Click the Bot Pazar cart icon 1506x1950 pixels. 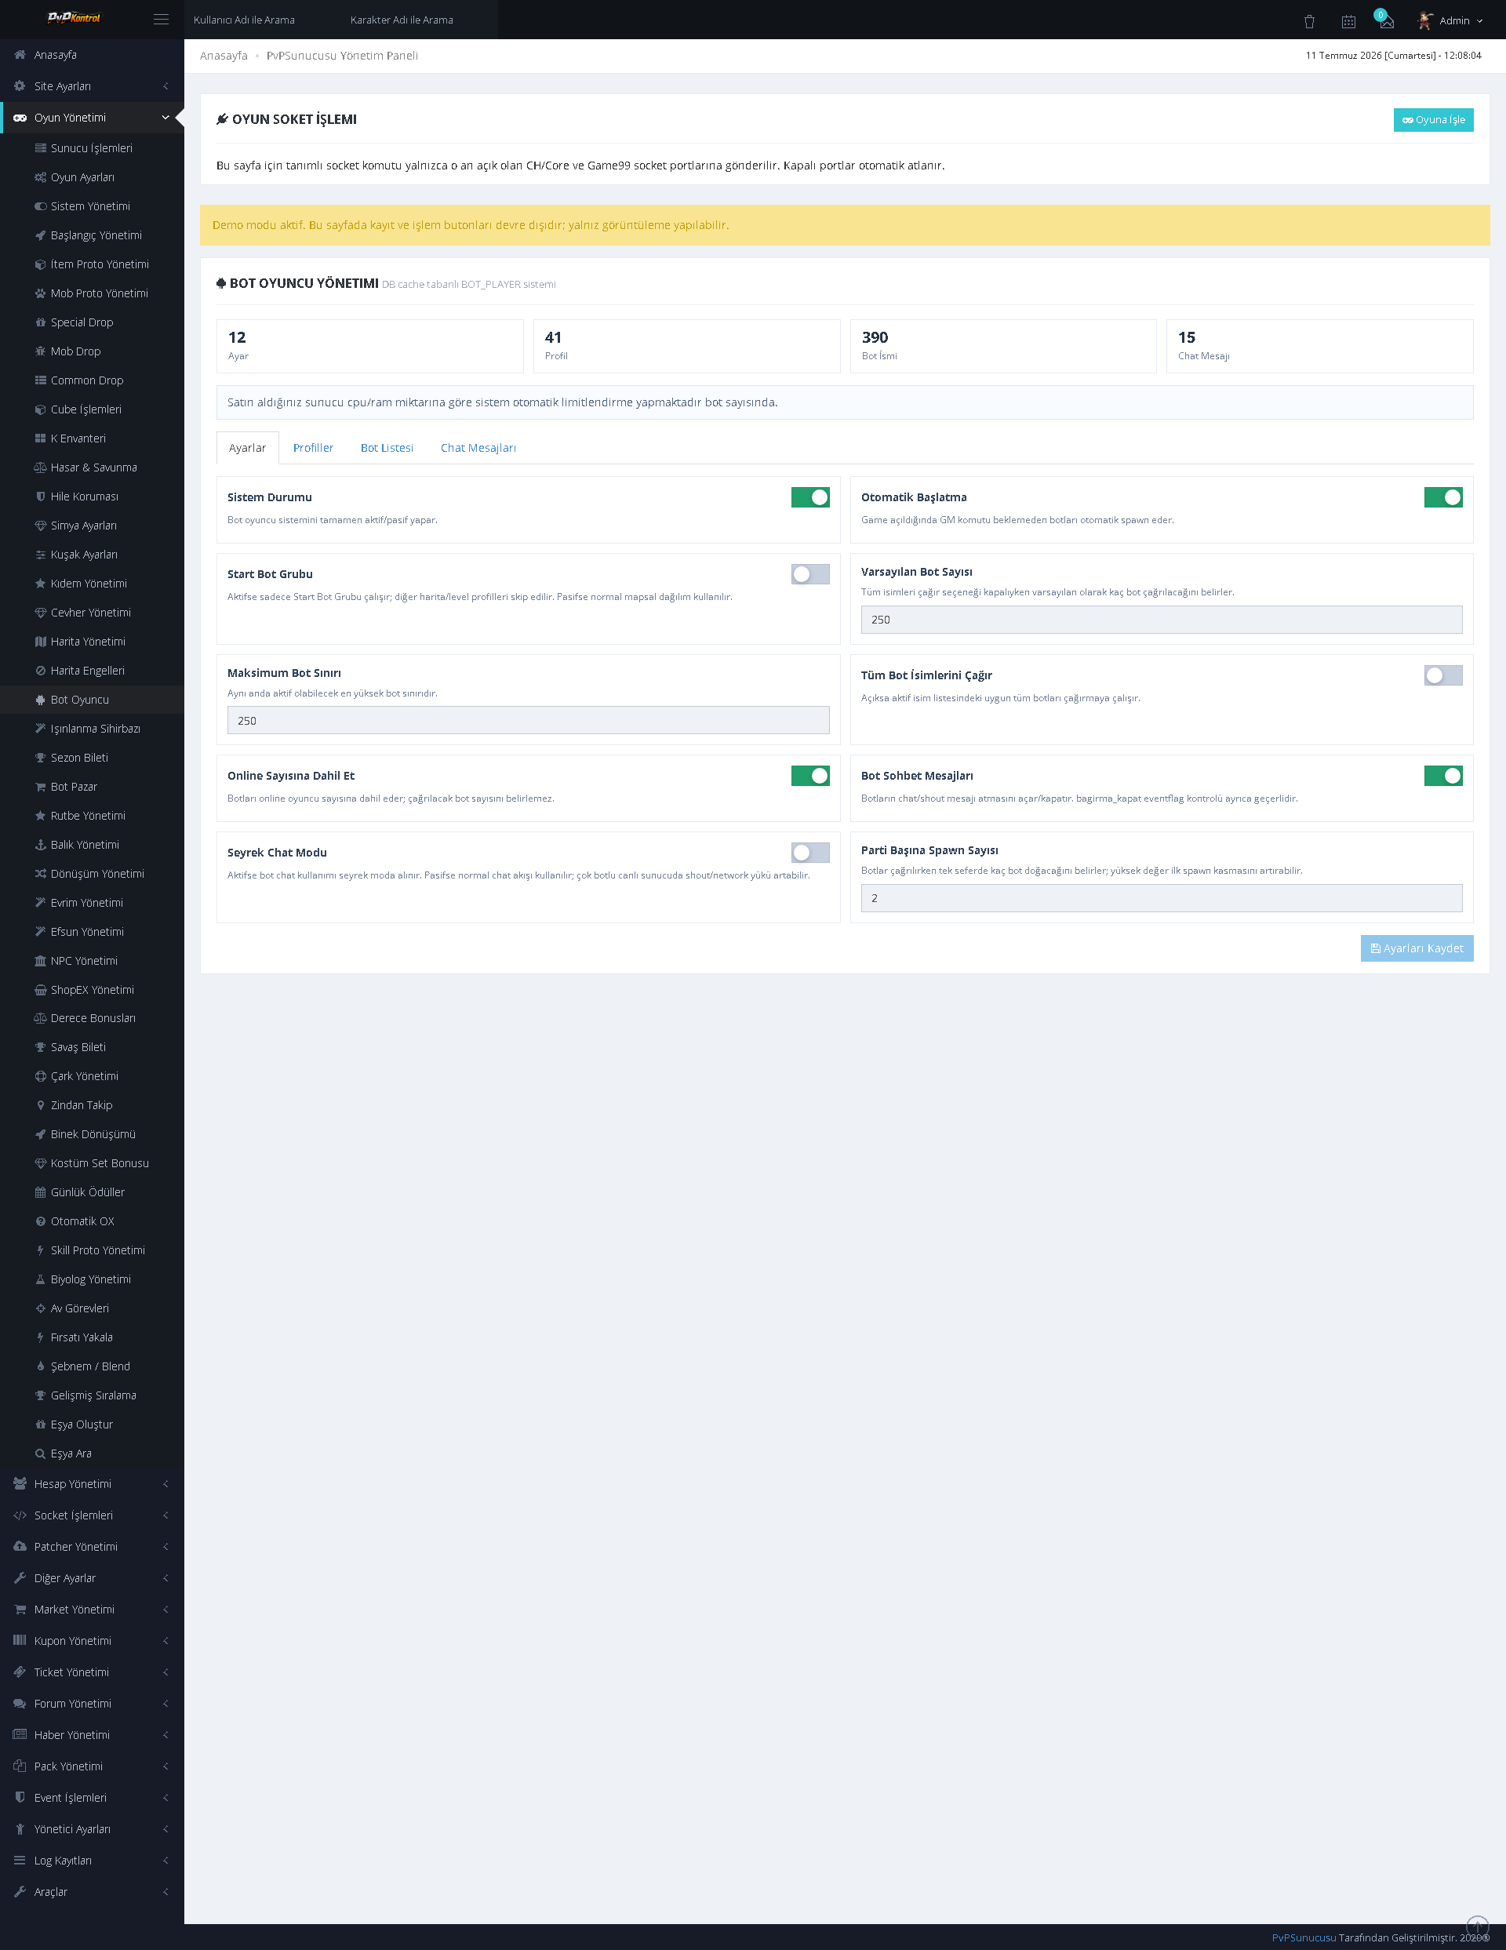[x=40, y=787]
